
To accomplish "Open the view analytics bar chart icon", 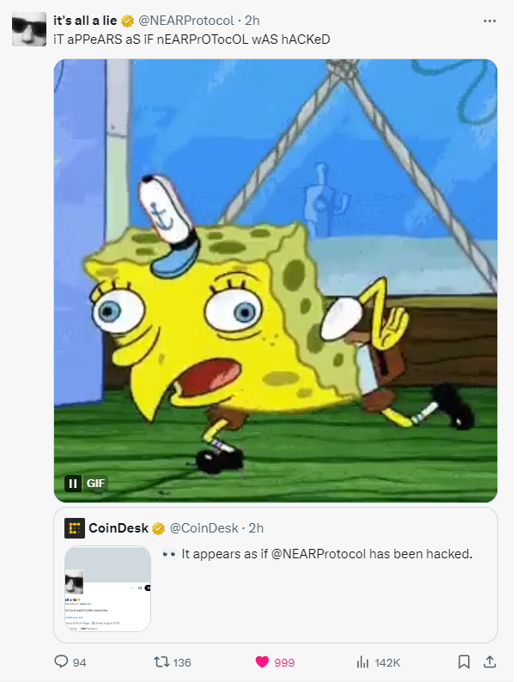I will pyautogui.click(x=362, y=662).
